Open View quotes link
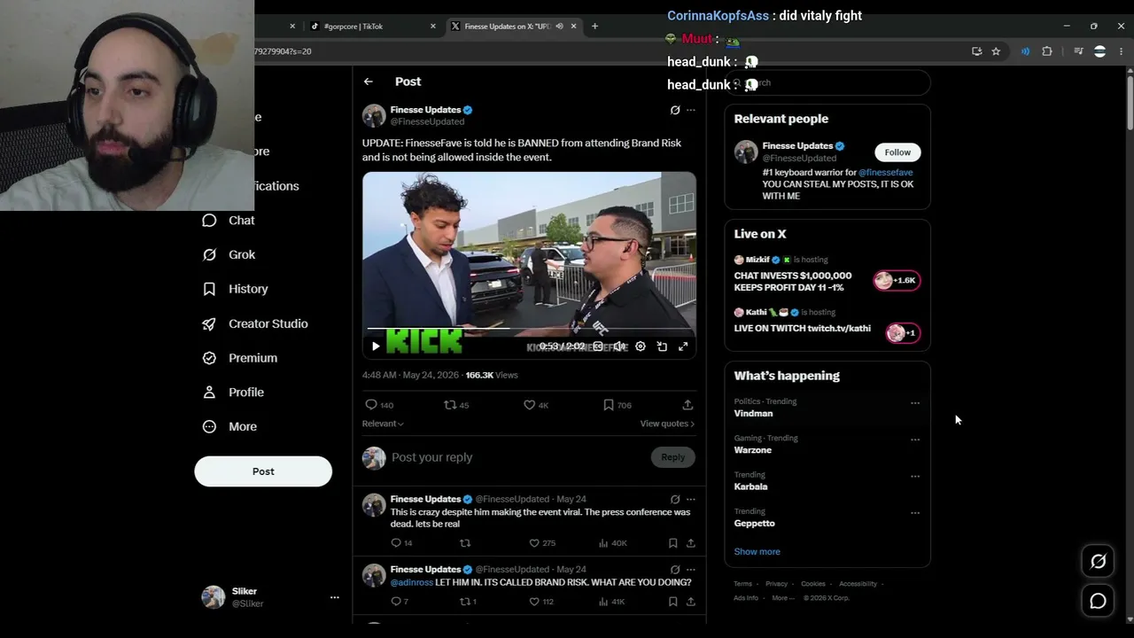 pos(667,424)
